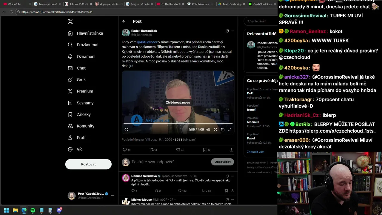Open video settings gear

tap(215, 130)
